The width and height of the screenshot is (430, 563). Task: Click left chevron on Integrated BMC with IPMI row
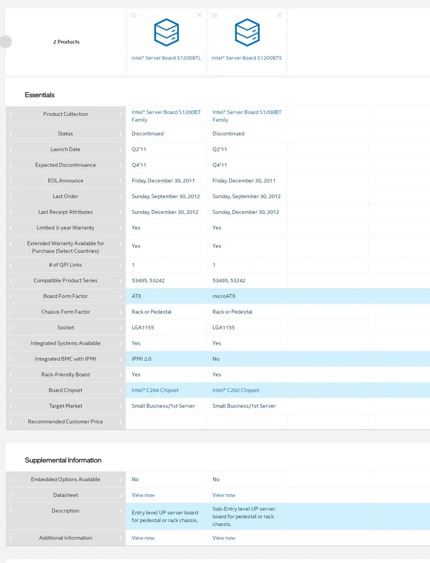point(11,359)
